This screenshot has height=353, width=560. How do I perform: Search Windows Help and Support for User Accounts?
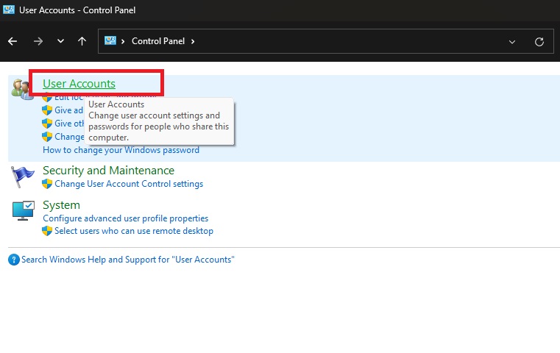coord(128,260)
